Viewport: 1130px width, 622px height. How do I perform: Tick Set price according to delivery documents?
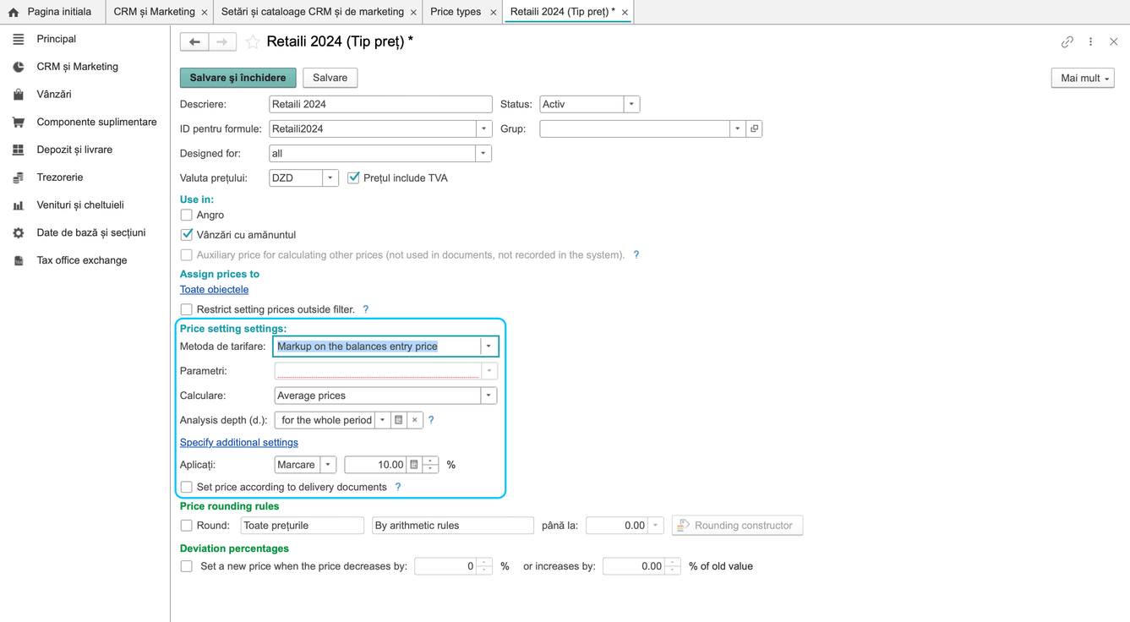(187, 487)
